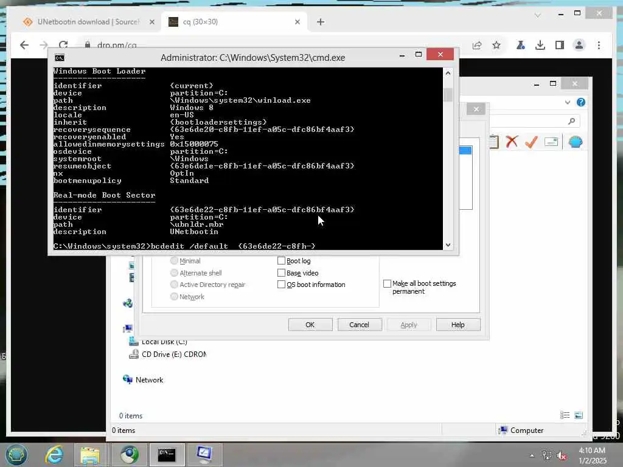The width and height of the screenshot is (623, 467).
Task: Open a new browser tab
Action: (x=321, y=22)
